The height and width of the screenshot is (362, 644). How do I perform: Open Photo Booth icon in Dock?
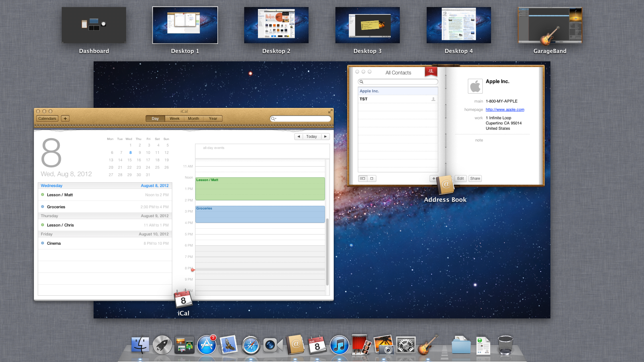[361, 345]
